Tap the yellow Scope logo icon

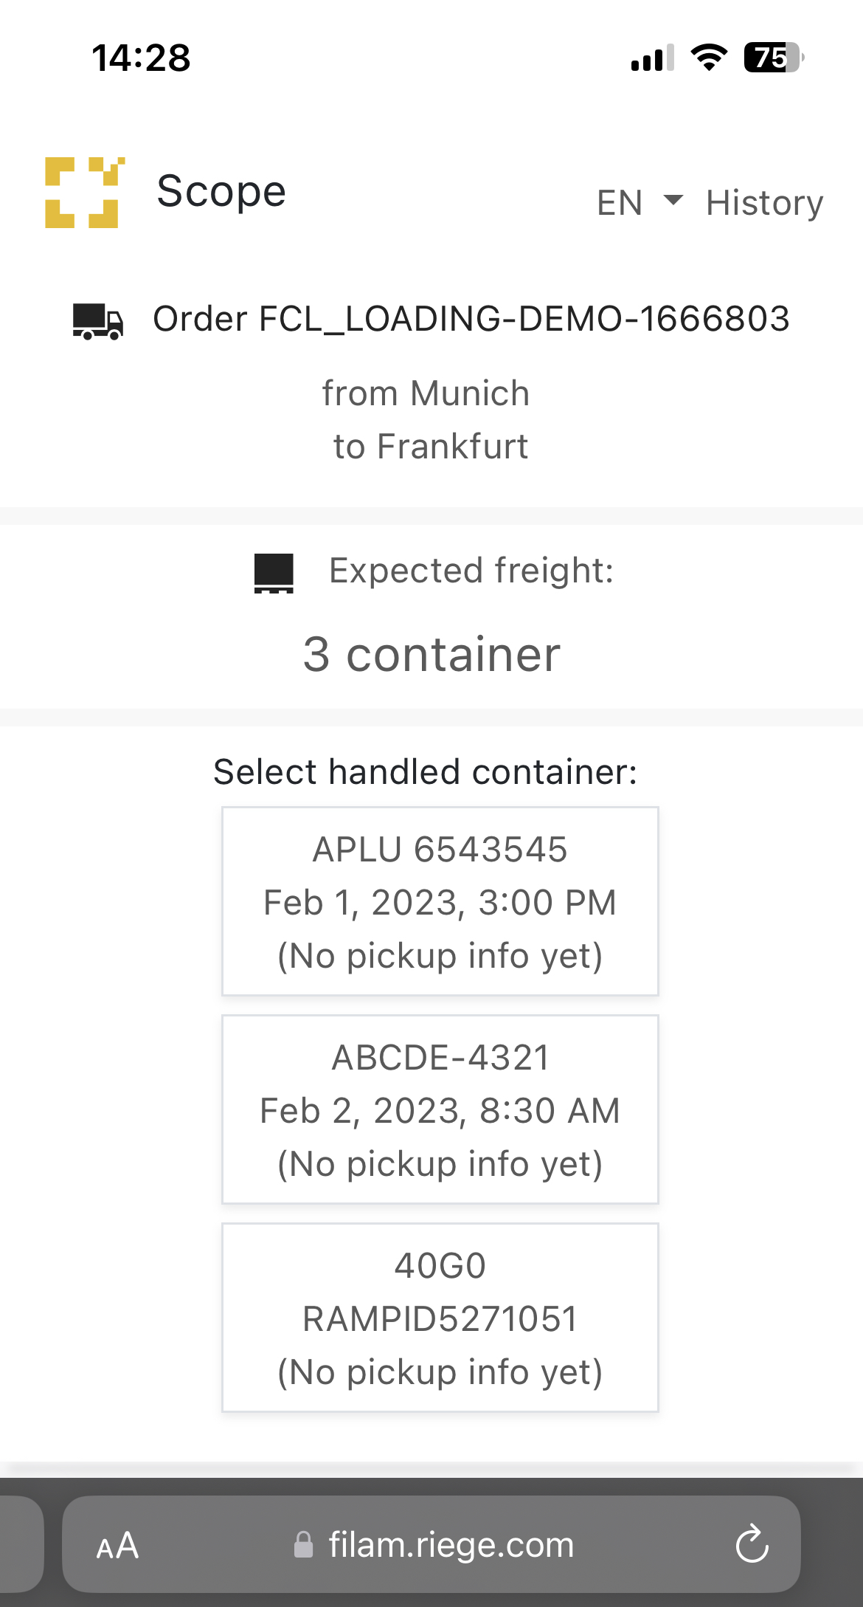coord(84,193)
